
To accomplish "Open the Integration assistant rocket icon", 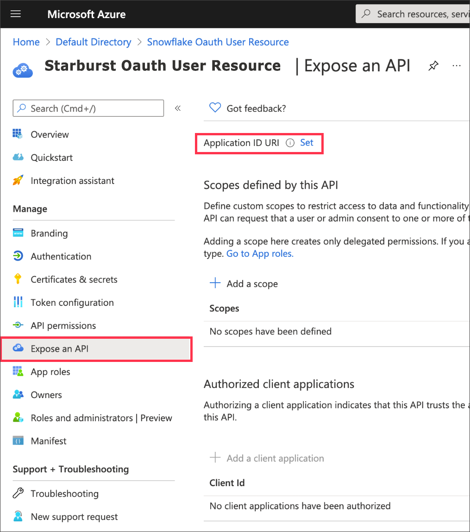I will [x=19, y=181].
